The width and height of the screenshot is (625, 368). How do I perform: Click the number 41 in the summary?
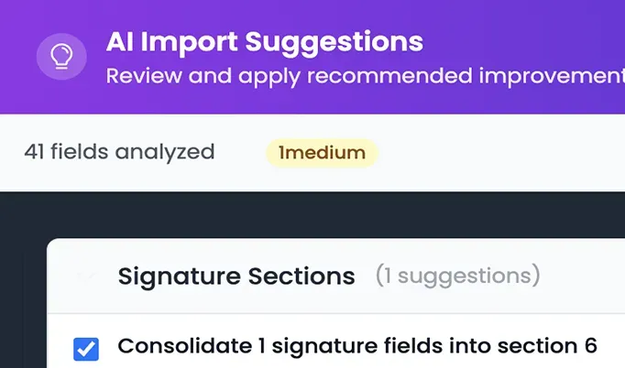34,152
